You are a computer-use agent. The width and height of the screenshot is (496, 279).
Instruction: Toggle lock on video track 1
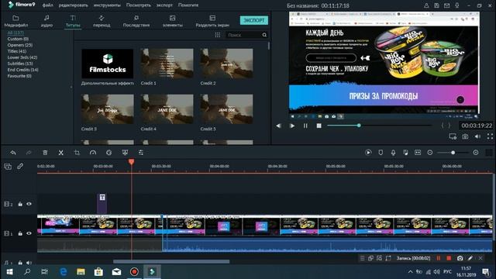click(x=20, y=233)
